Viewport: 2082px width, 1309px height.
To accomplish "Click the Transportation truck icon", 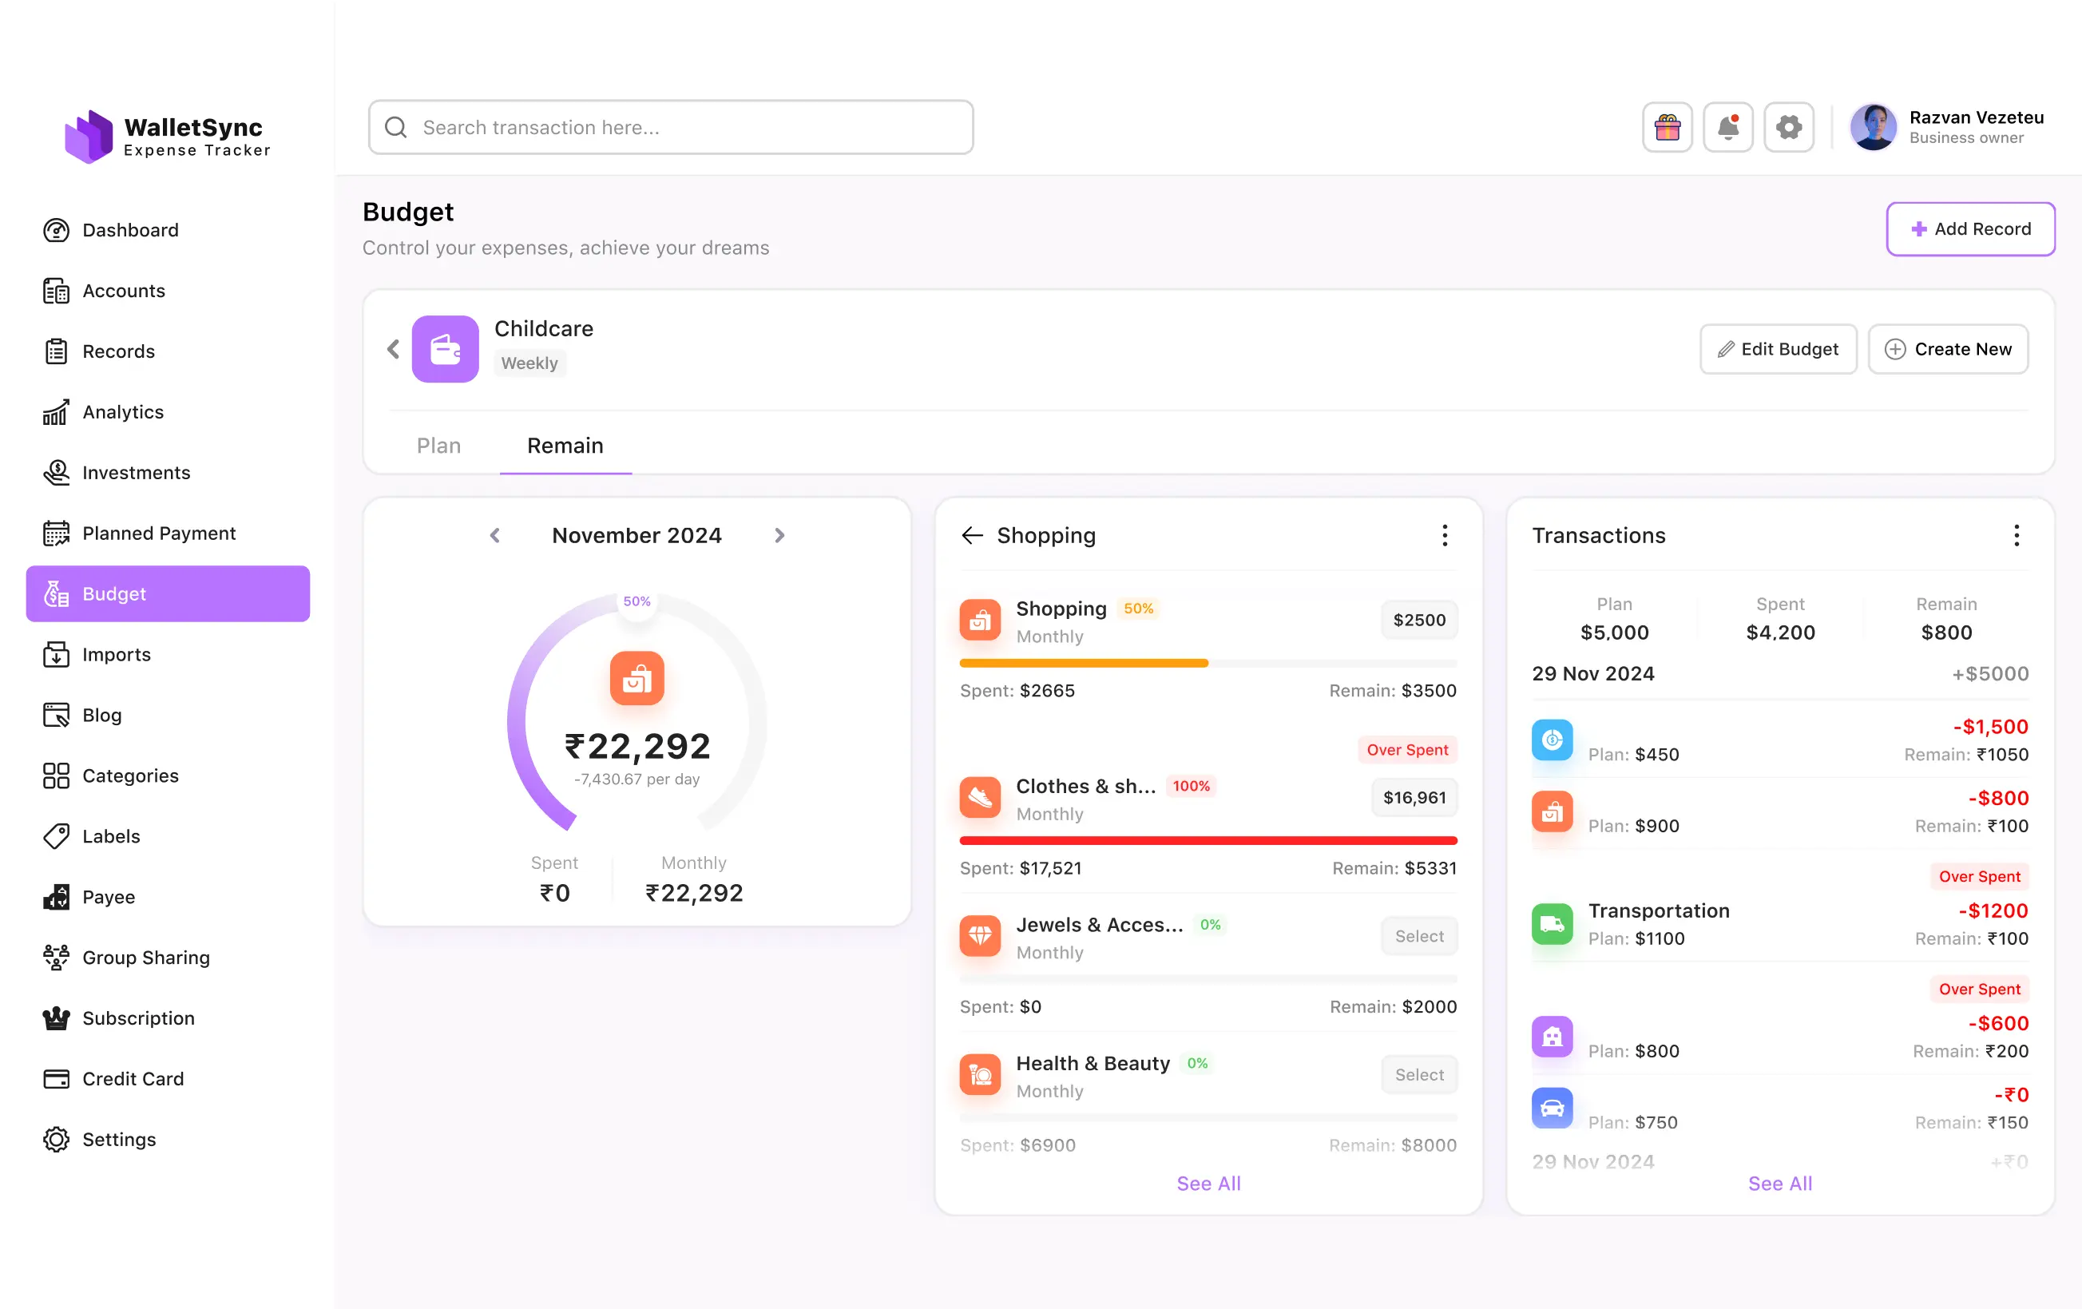I will [x=1552, y=923].
